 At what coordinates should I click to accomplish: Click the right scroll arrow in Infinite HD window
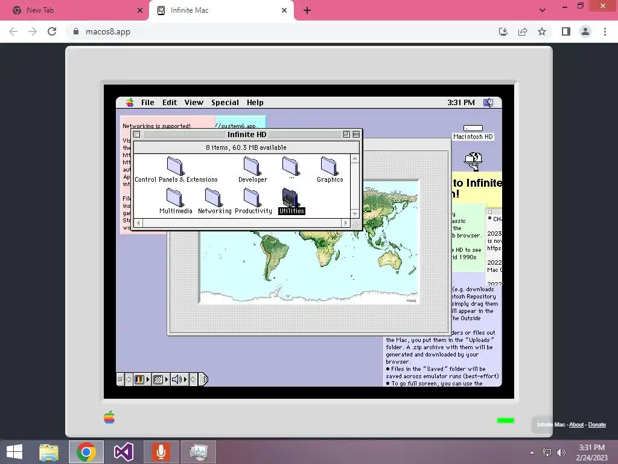click(x=346, y=223)
